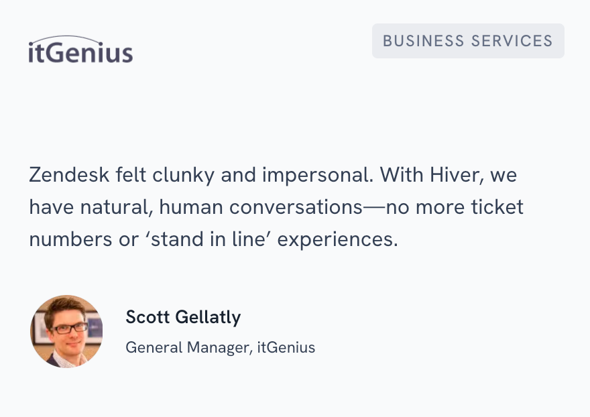Open Scott Gellatly's profile photo
The height and width of the screenshot is (417, 590).
[66, 331]
